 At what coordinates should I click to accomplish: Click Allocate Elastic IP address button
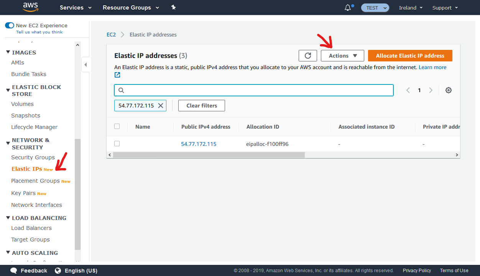click(410, 56)
